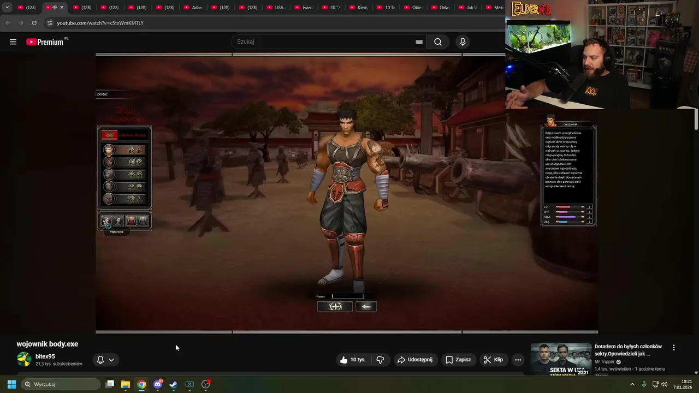699x393 pixels.
Task: Switch to the Okie tab
Action: point(414,8)
